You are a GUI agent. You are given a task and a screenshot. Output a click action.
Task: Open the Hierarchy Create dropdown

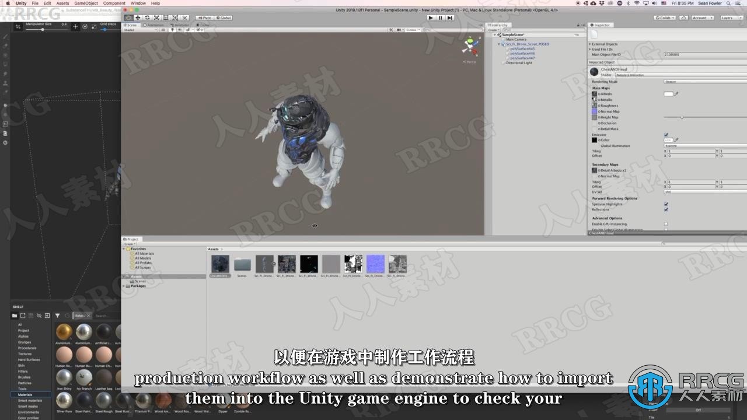click(x=493, y=30)
